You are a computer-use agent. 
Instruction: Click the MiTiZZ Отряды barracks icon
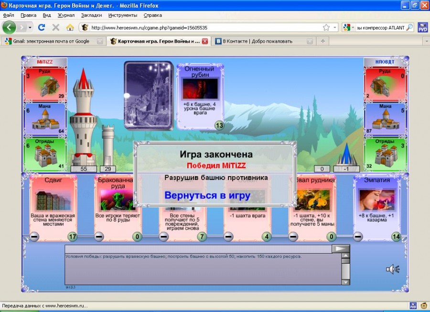[x=46, y=155]
